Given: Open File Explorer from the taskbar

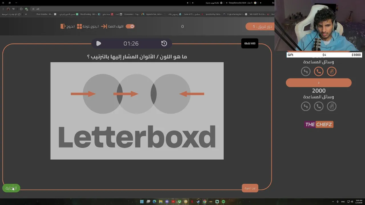Looking at the screenshot, I should tap(161, 202).
